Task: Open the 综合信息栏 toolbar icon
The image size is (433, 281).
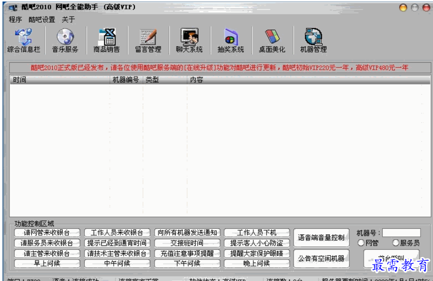Action: pos(24,41)
